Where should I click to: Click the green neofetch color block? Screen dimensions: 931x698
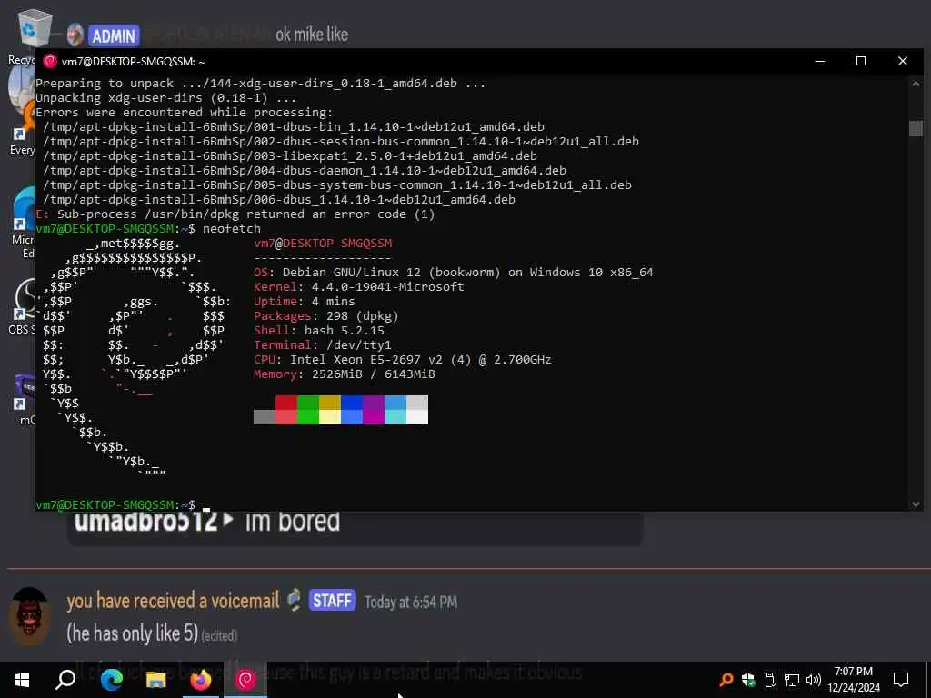[x=307, y=410]
